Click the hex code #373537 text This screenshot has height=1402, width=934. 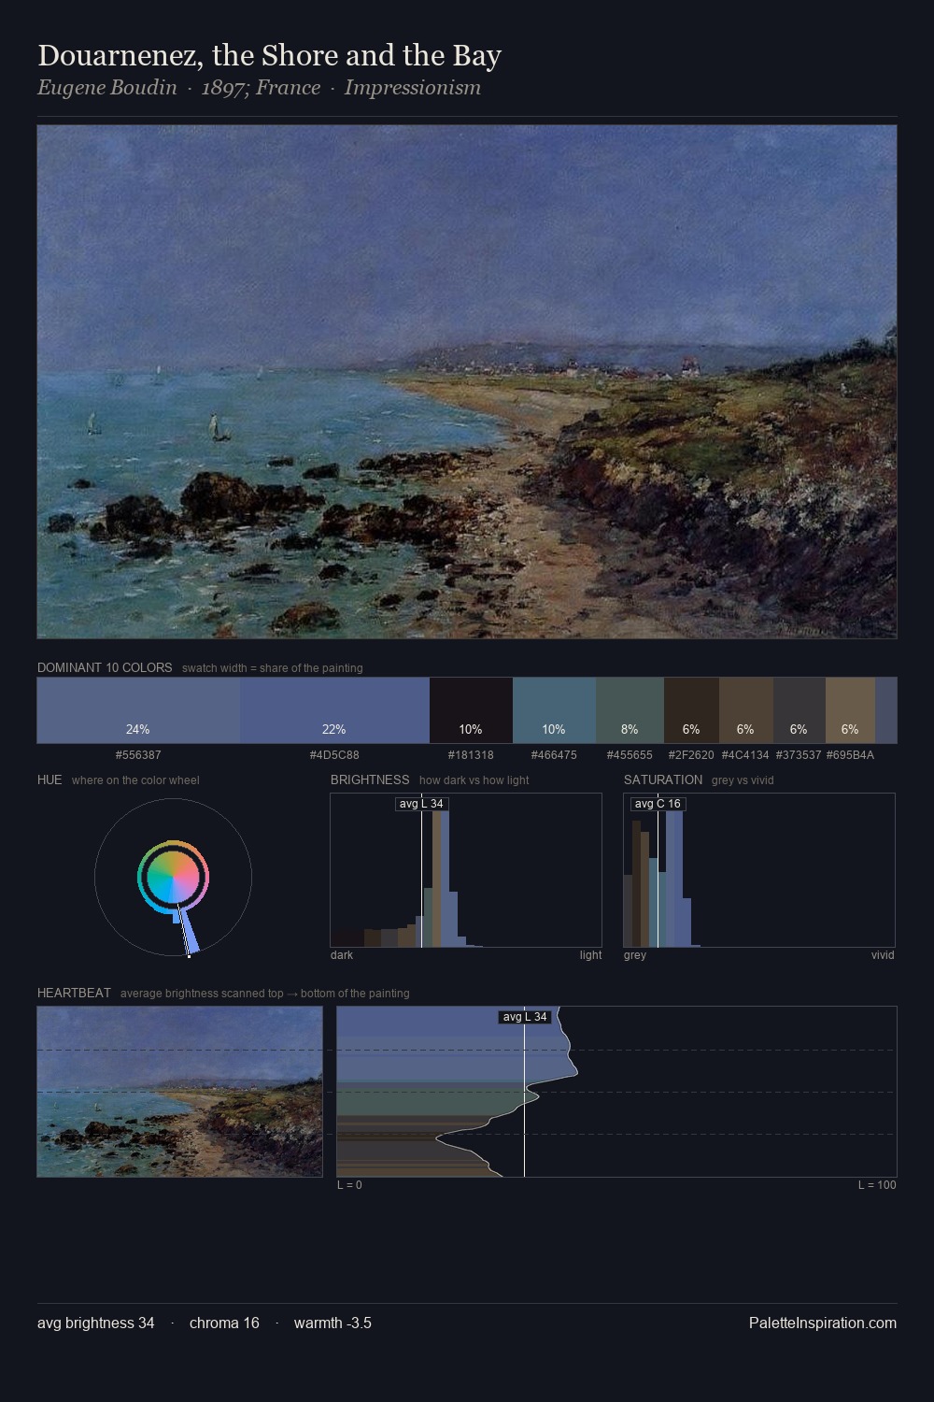[799, 754]
